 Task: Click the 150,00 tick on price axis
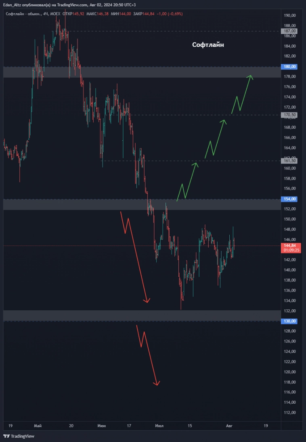point(290,219)
